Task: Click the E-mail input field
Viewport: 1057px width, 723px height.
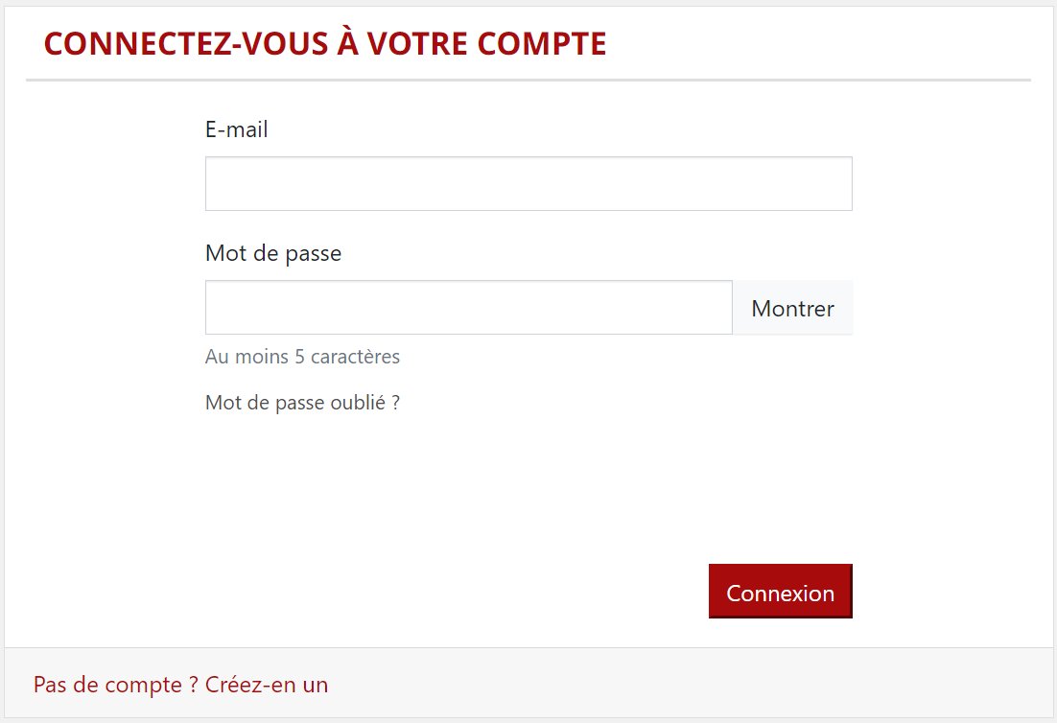Action: [528, 183]
